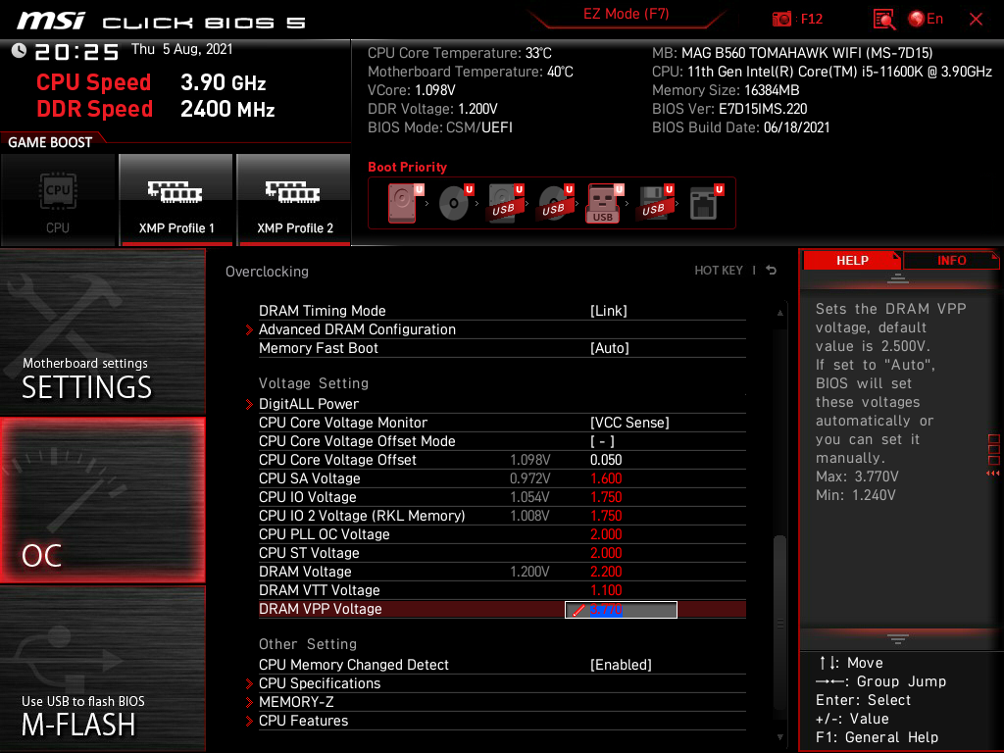This screenshot has height=753, width=1004.
Task: Select CPU SA Voltage value 1.600
Action: tap(606, 478)
